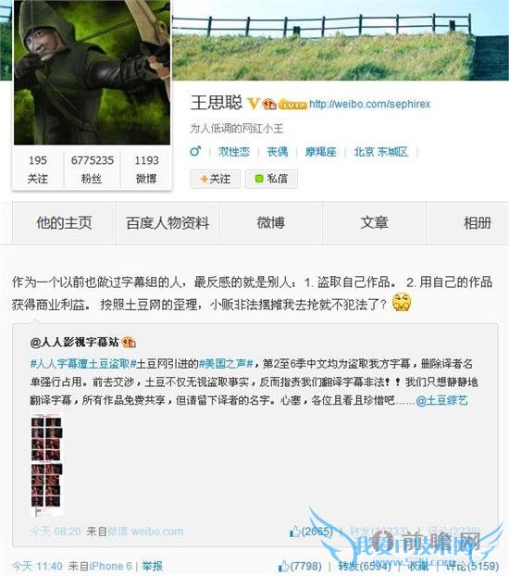The image size is (509, 576).
Task: Click the membership crown icon beside the name
Action: pos(269,104)
